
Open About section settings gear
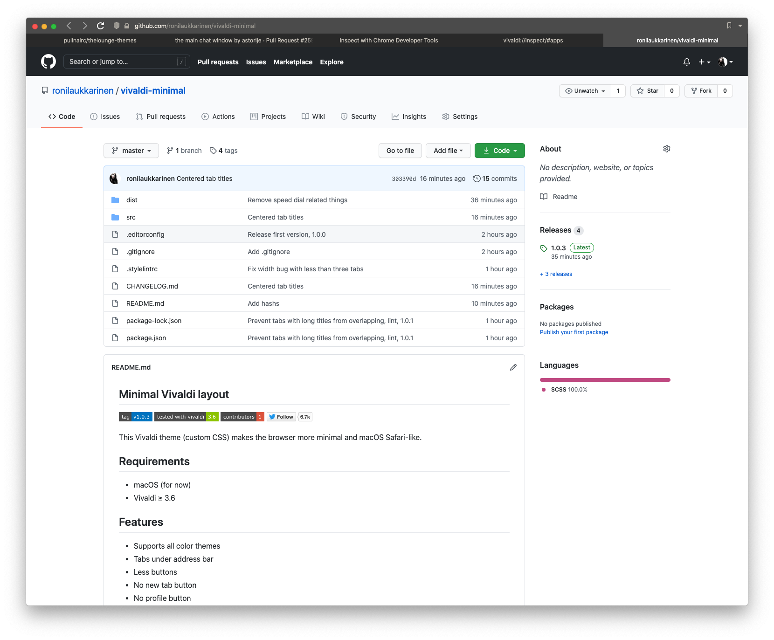[667, 149]
